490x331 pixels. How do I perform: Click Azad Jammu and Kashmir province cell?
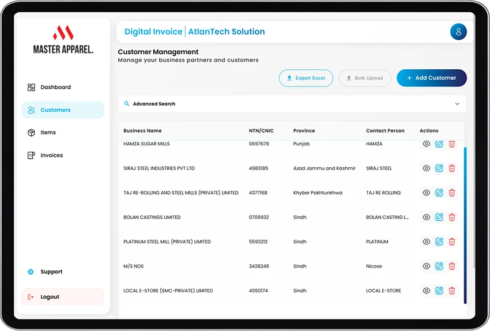click(325, 168)
